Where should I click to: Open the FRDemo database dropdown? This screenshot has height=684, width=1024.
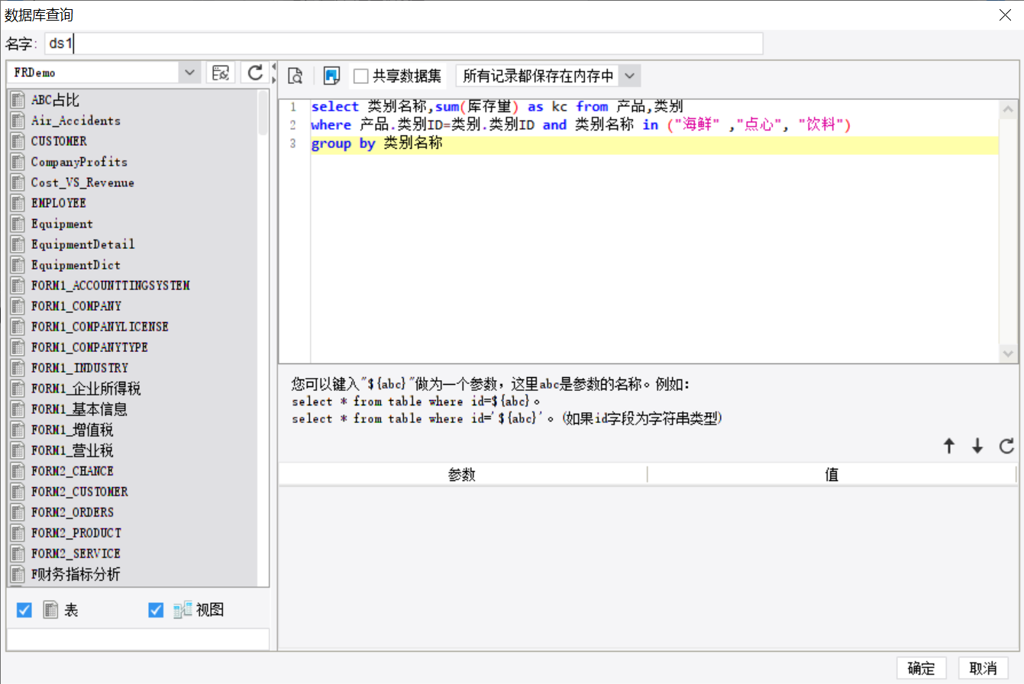click(x=189, y=73)
